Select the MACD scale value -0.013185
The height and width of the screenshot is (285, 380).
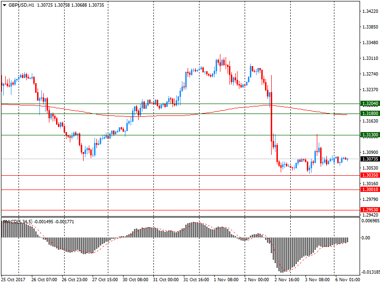pyautogui.click(x=370, y=272)
